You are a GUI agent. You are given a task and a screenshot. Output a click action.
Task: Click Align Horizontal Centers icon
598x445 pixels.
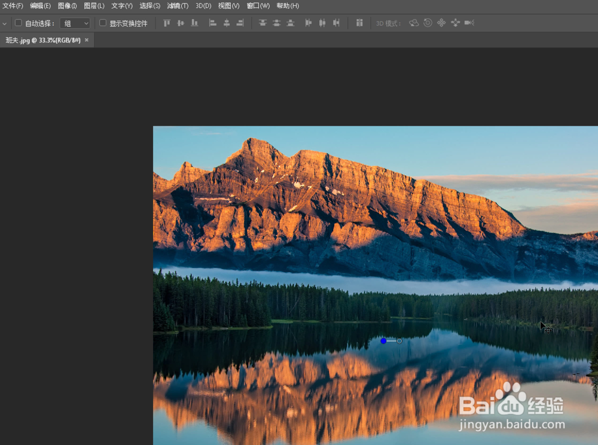click(x=227, y=23)
